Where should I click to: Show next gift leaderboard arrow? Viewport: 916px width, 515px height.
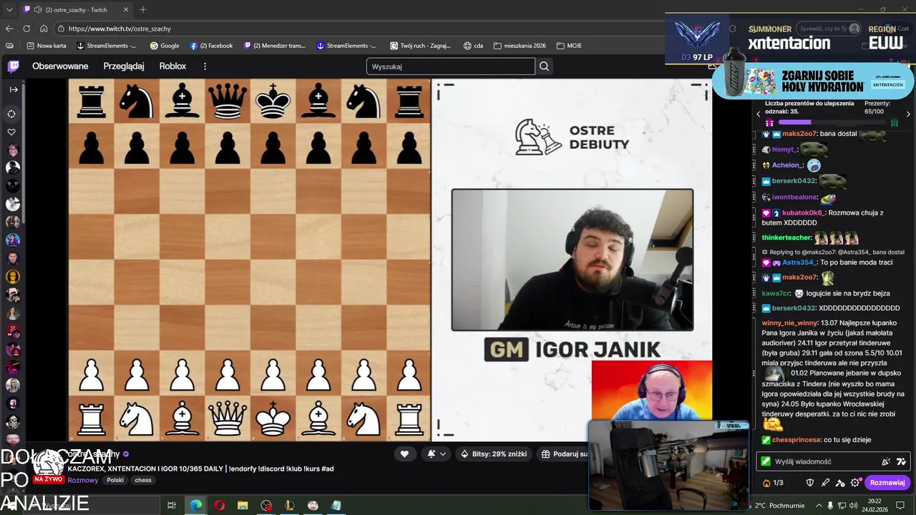point(908,114)
